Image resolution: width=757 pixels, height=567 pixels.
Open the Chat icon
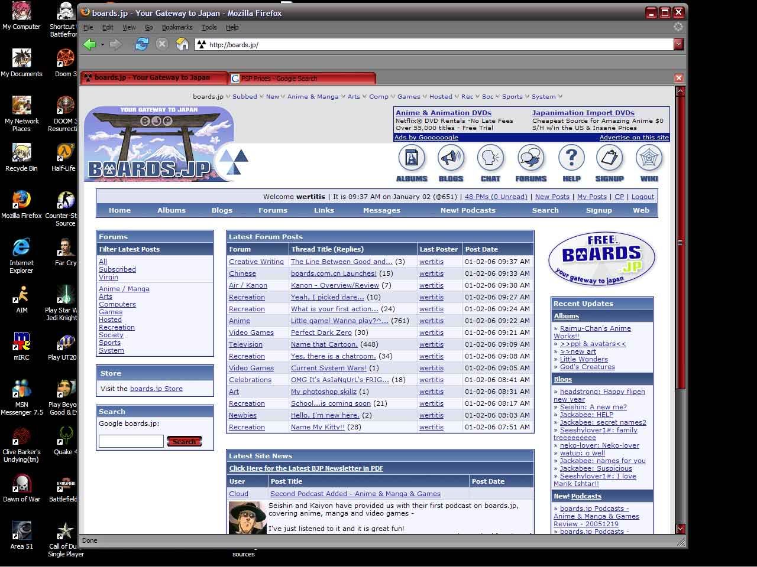coord(490,163)
